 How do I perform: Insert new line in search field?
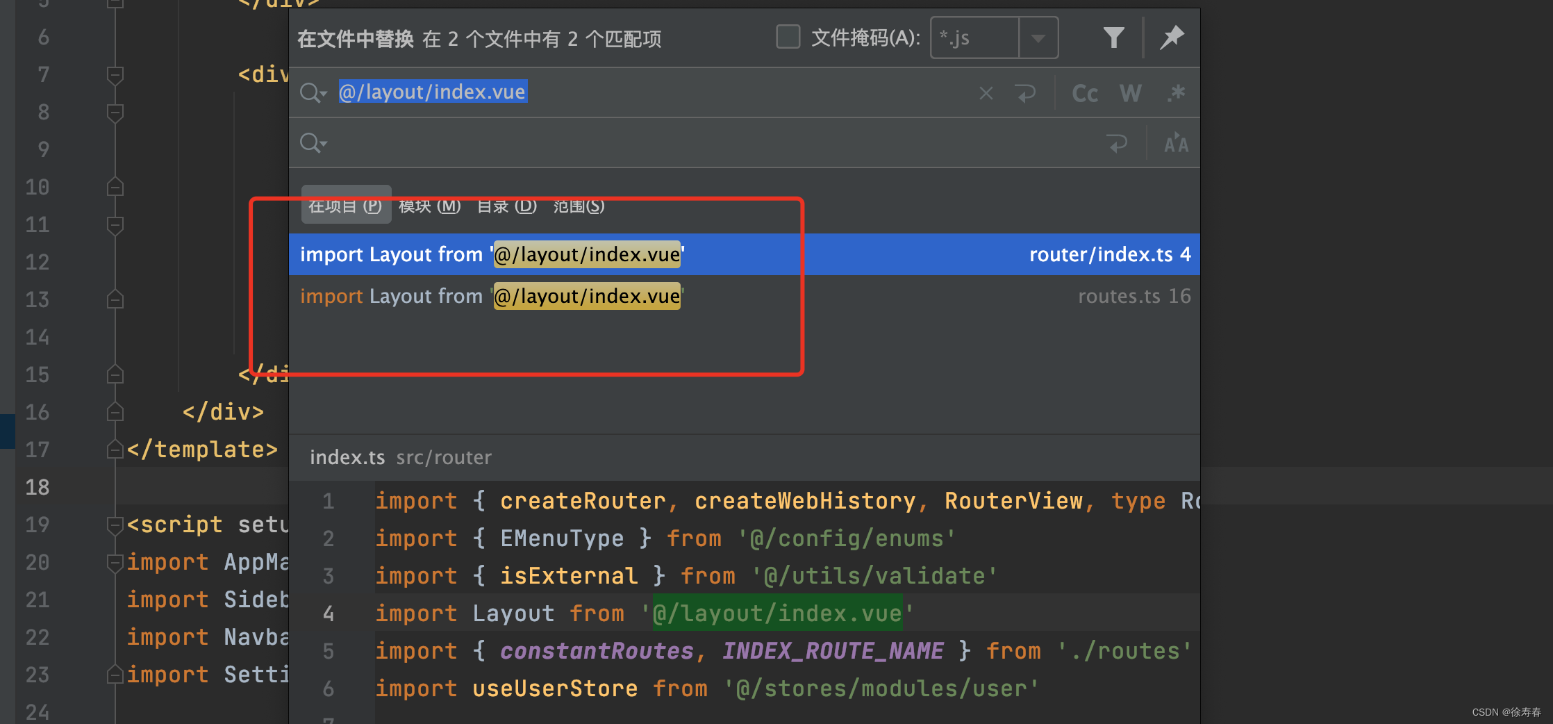click(1026, 93)
